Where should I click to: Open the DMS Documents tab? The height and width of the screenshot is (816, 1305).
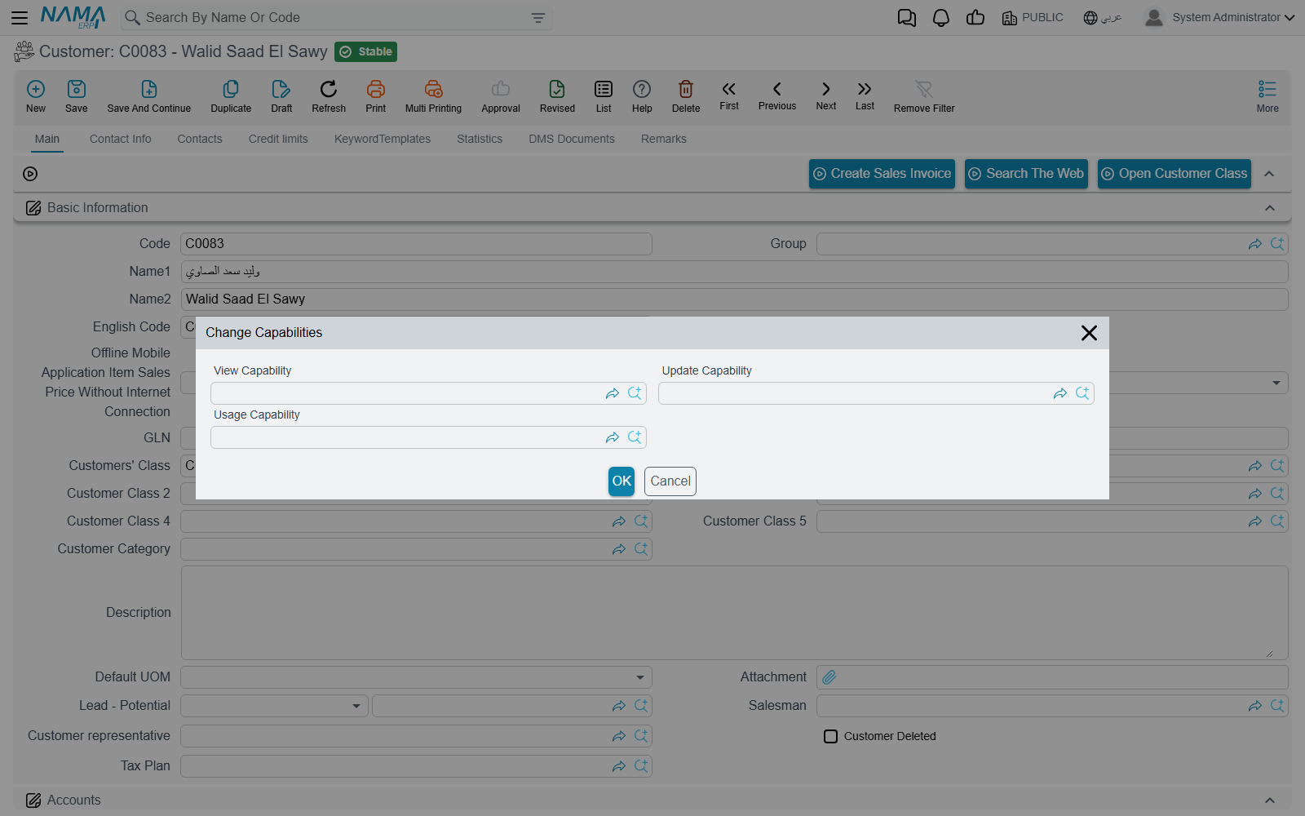tap(572, 139)
